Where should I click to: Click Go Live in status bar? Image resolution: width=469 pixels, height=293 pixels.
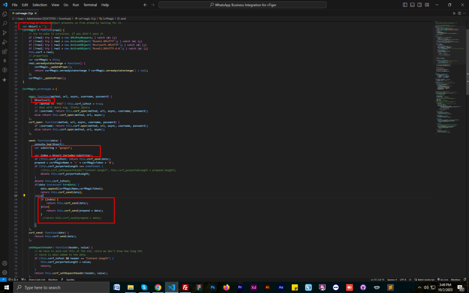coord(443,280)
